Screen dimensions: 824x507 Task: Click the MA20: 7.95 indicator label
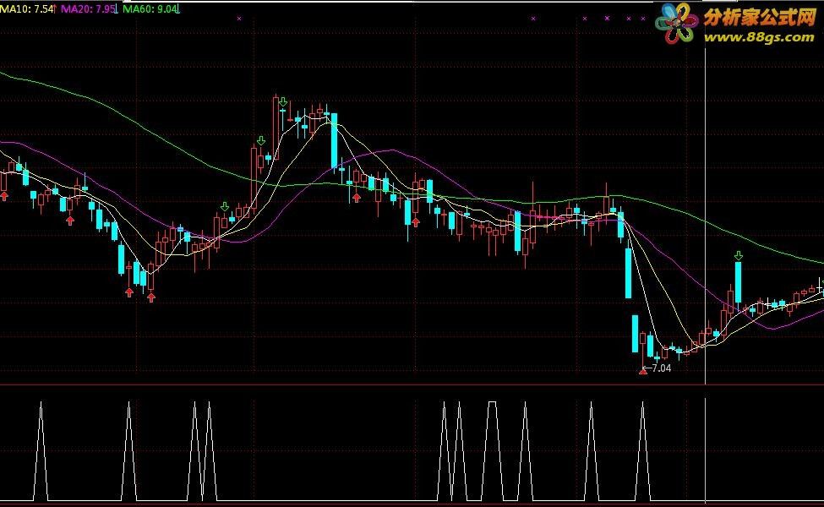pos(88,9)
